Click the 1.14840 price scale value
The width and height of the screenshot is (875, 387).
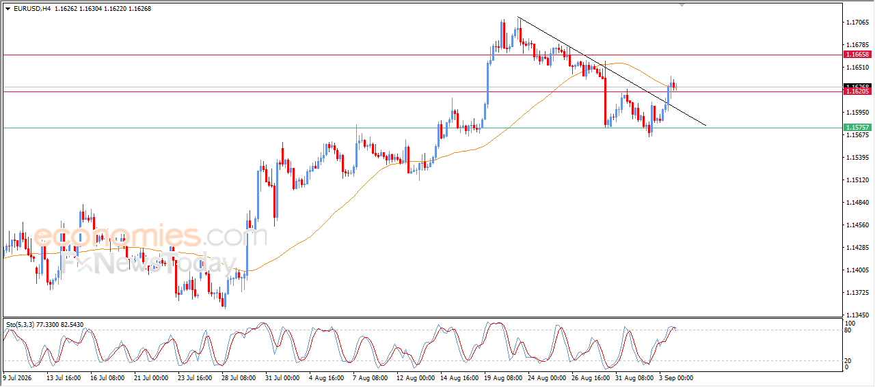pyautogui.click(x=857, y=203)
